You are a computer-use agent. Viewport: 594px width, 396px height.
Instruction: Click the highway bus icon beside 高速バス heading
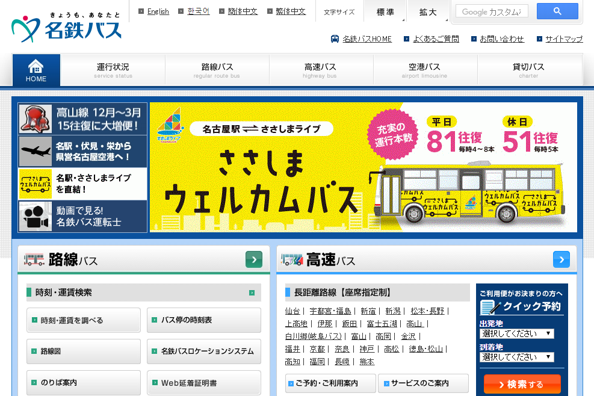click(292, 260)
